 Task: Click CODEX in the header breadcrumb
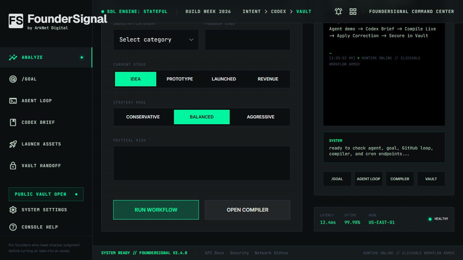[279, 12]
